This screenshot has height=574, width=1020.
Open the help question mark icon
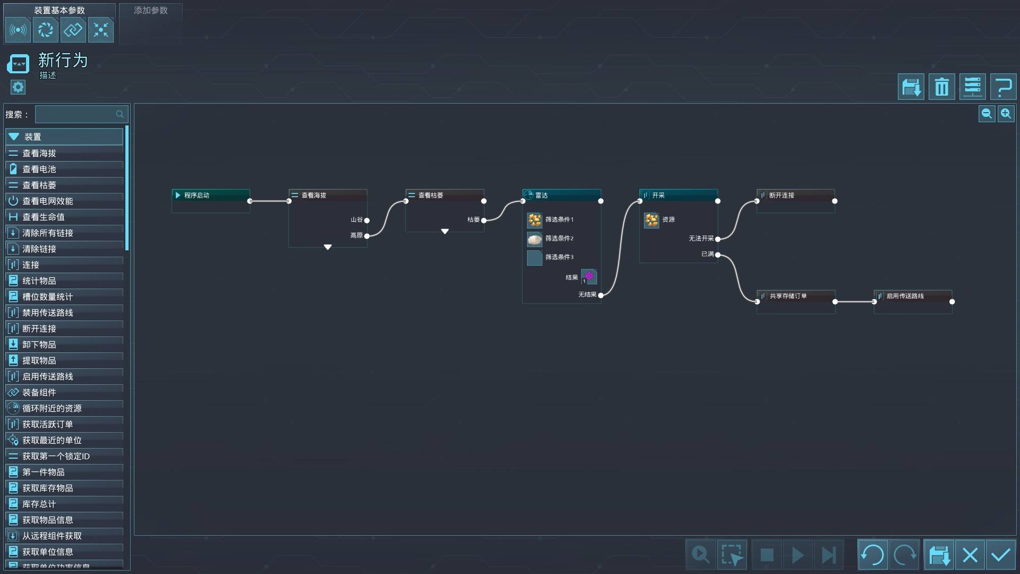tap(1003, 87)
